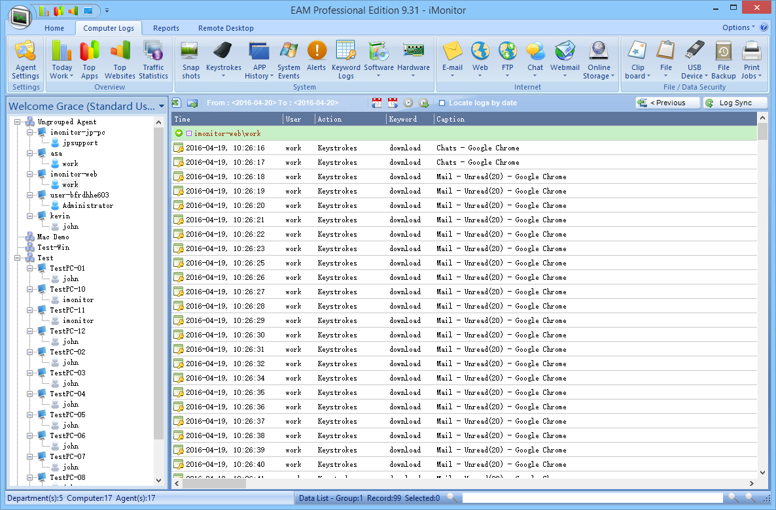The height and width of the screenshot is (510, 776).
Task: Open the Top Websites overview
Action: tap(120, 59)
